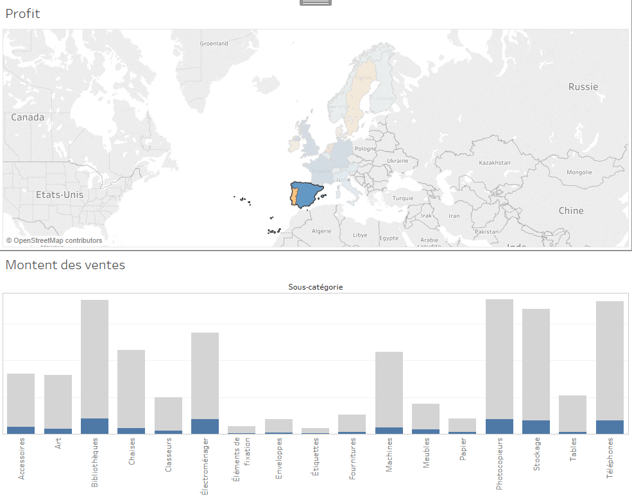Image resolution: width=632 pixels, height=496 pixels.
Task: Click the Profit sheet title
Action: tap(22, 13)
